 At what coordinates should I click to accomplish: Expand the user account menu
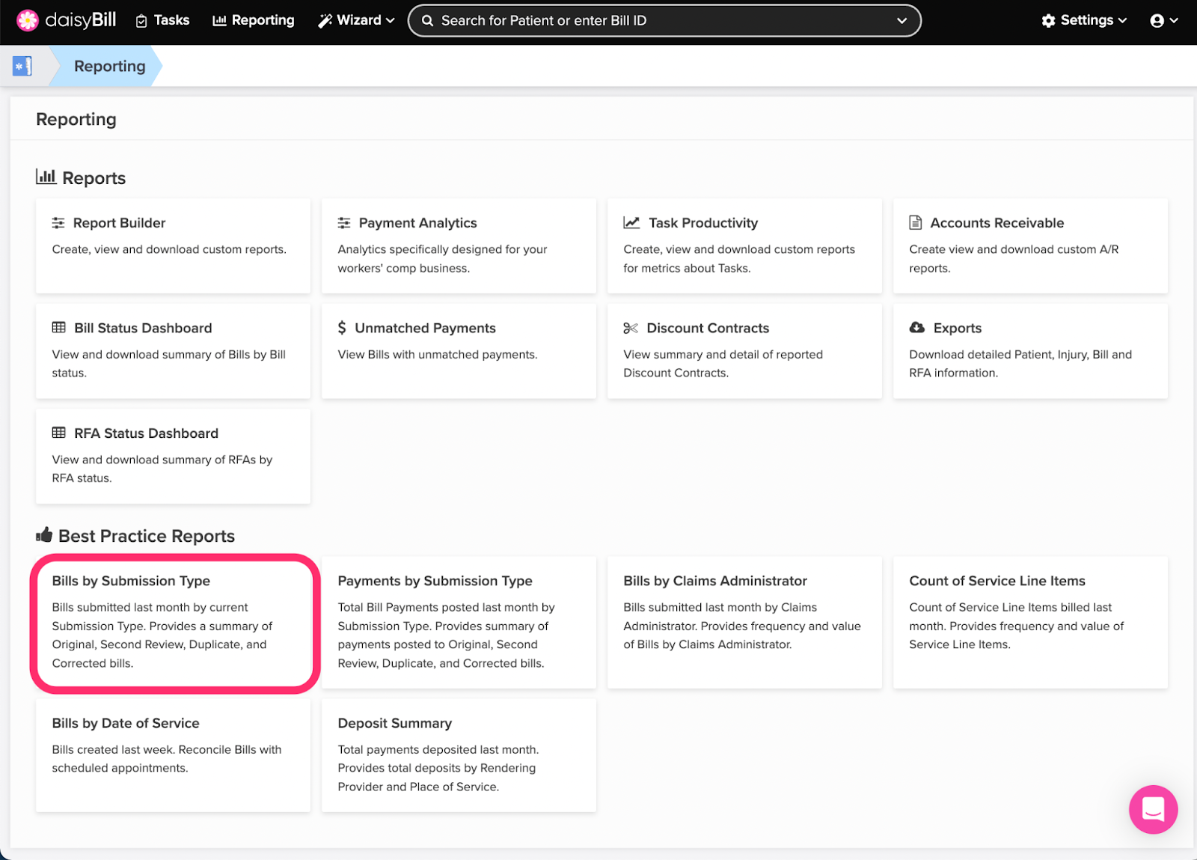coord(1163,20)
